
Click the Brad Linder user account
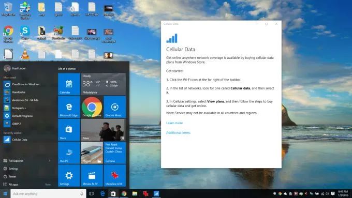(x=15, y=68)
